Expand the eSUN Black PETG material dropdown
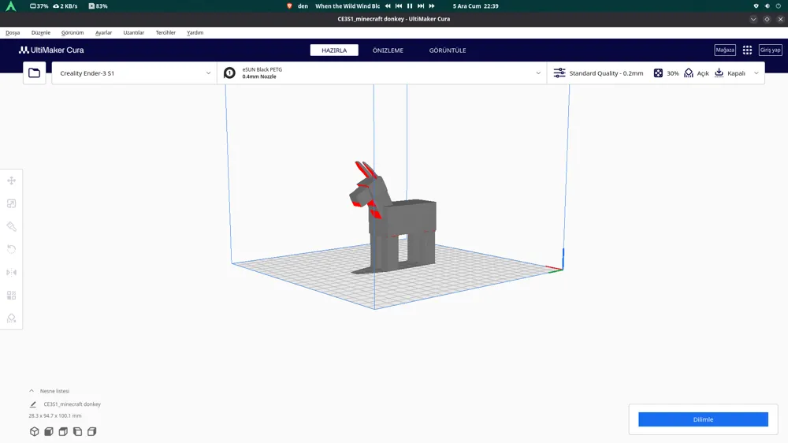Screen dimensions: 788x443 [x=538, y=73]
